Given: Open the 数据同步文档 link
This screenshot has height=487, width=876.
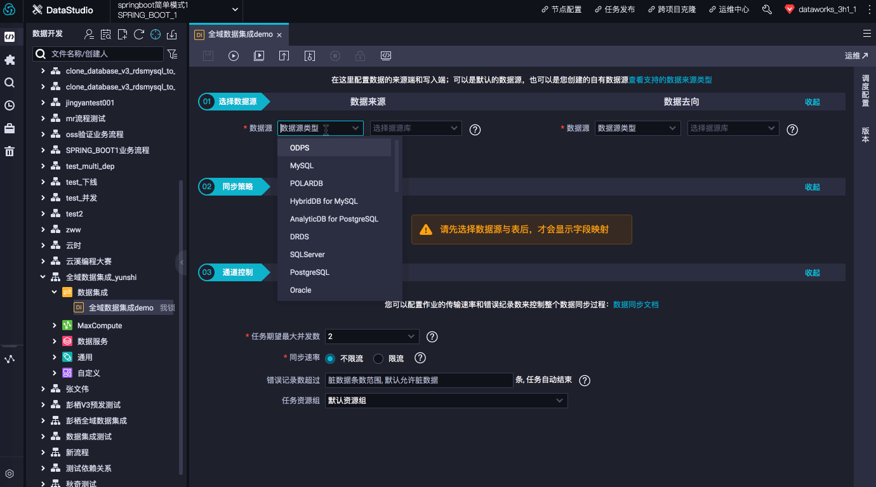Looking at the screenshot, I should (636, 305).
